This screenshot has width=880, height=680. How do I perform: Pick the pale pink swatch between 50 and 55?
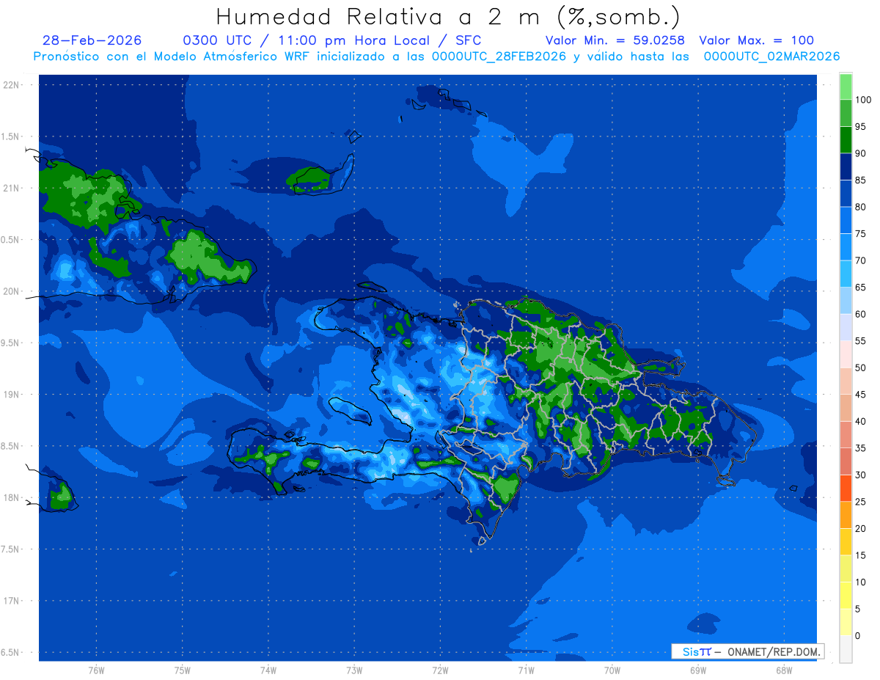[846, 354]
